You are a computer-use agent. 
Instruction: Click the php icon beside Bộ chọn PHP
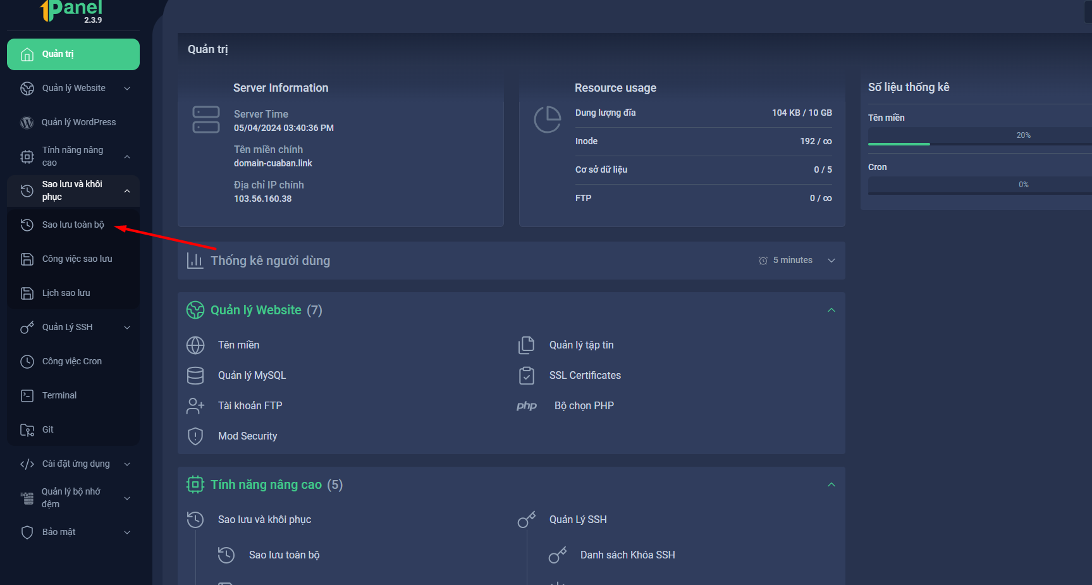[x=527, y=406]
